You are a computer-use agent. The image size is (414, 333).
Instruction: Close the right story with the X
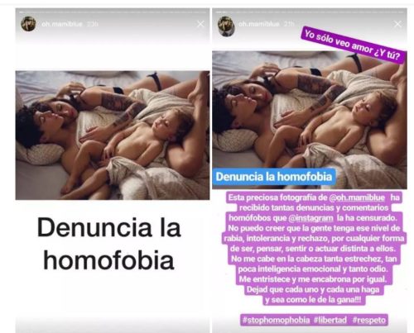[397, 24]
